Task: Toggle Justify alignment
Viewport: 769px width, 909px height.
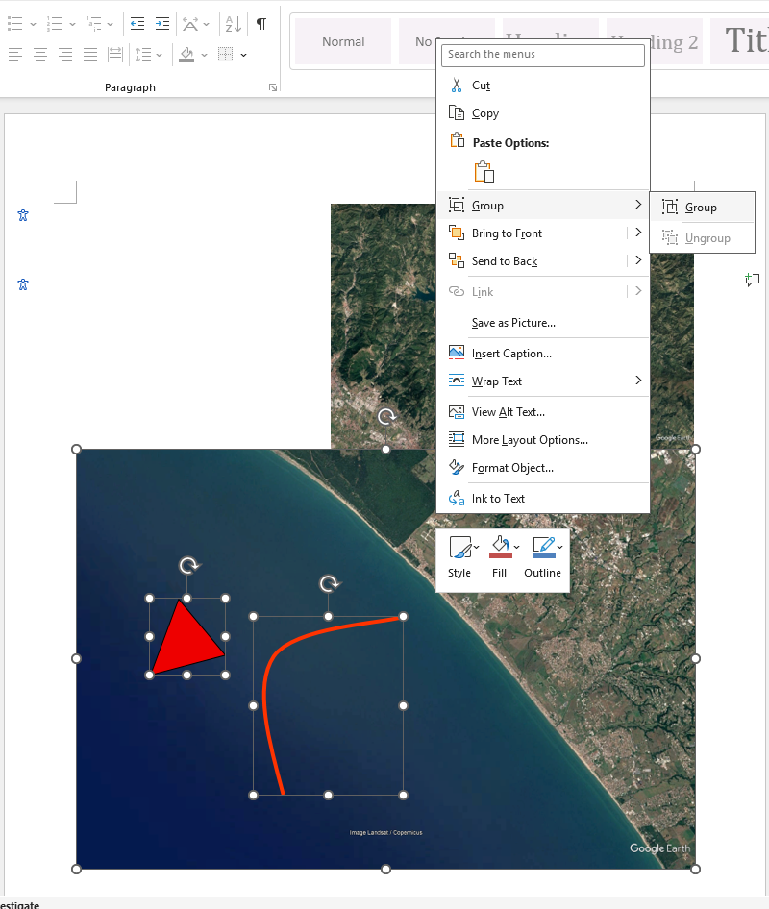Action: [x=90, y=55]
